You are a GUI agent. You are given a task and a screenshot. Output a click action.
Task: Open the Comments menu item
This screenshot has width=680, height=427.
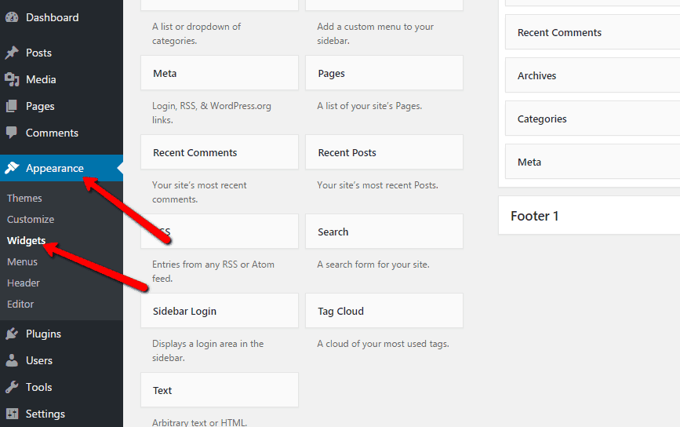[52, 133]
